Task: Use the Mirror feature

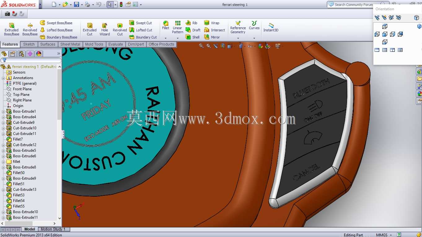Action: [x=212, y=37]
